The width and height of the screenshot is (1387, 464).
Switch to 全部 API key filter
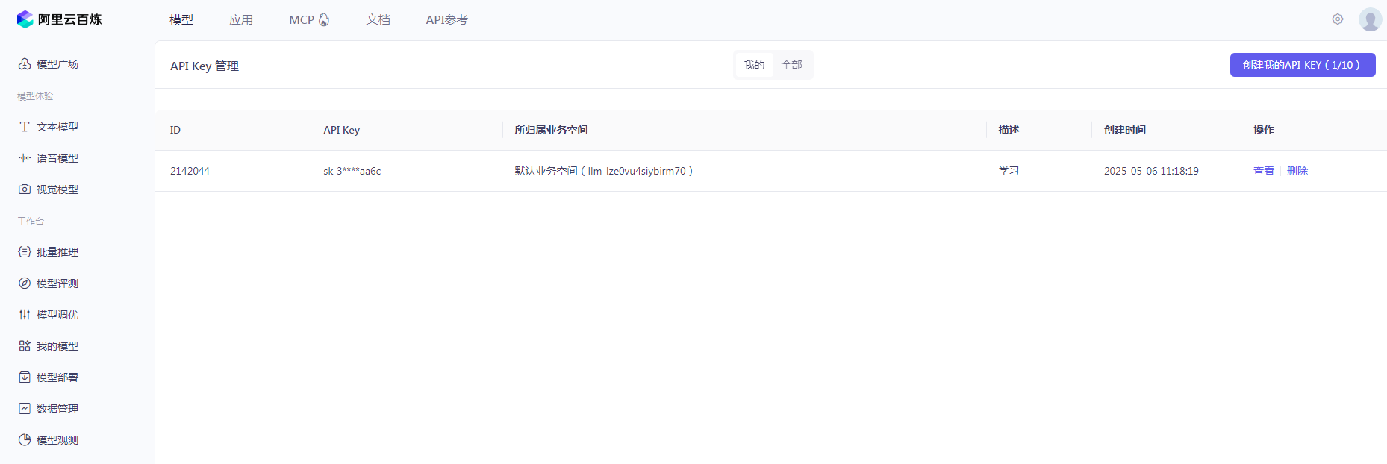(791, 66)
